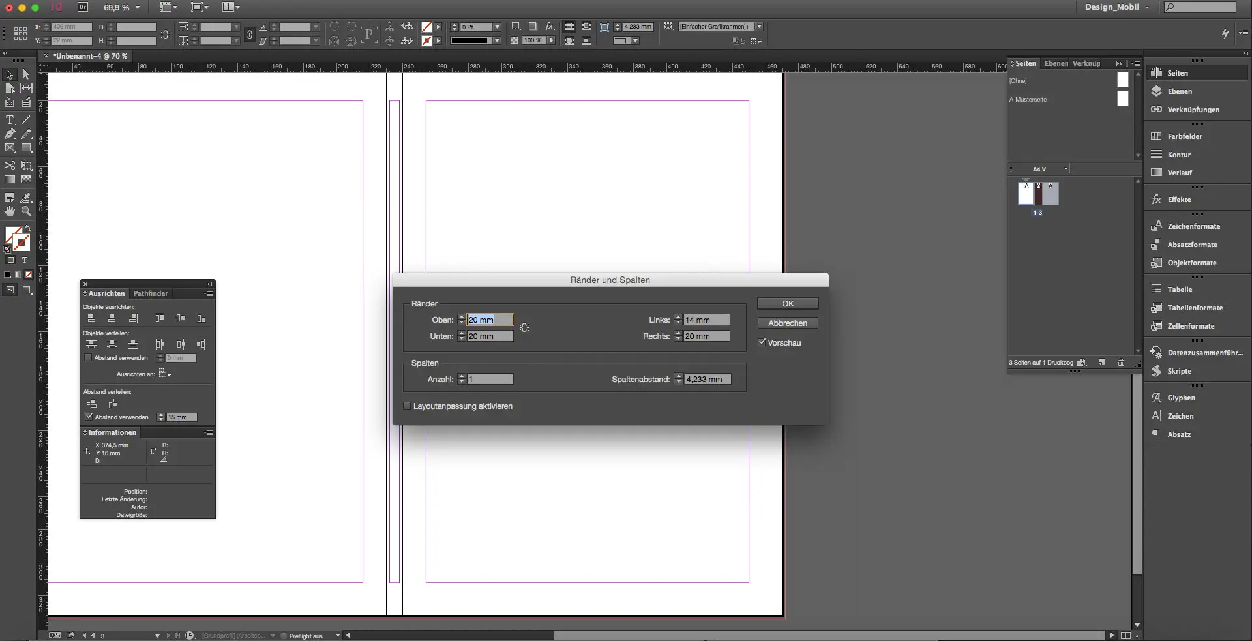
Task: Switch to the Pathfinder tab
Action: [151, 293]
